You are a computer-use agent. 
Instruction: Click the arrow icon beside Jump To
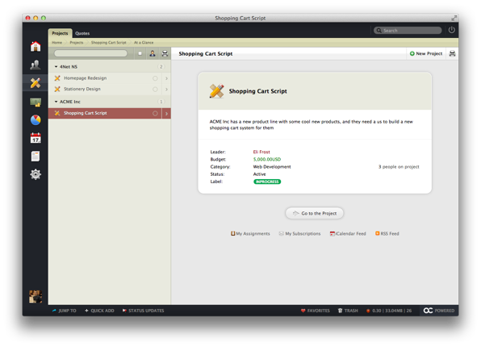(x=54, y=311)
